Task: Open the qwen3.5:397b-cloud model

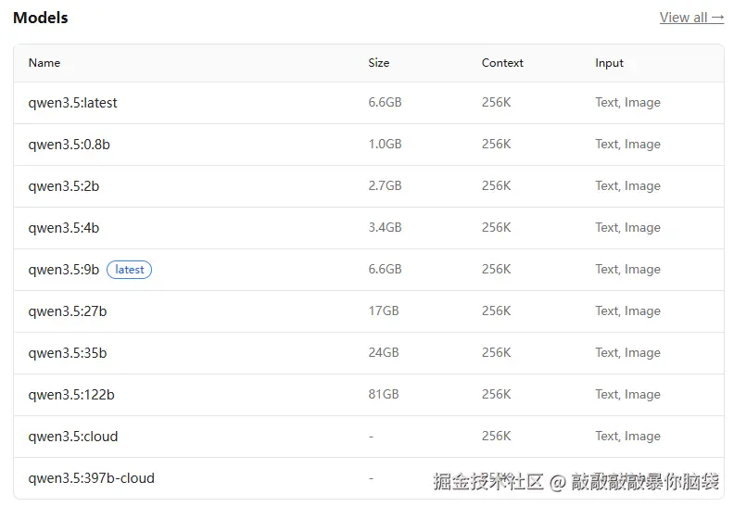Action: (x=91, y=478)
